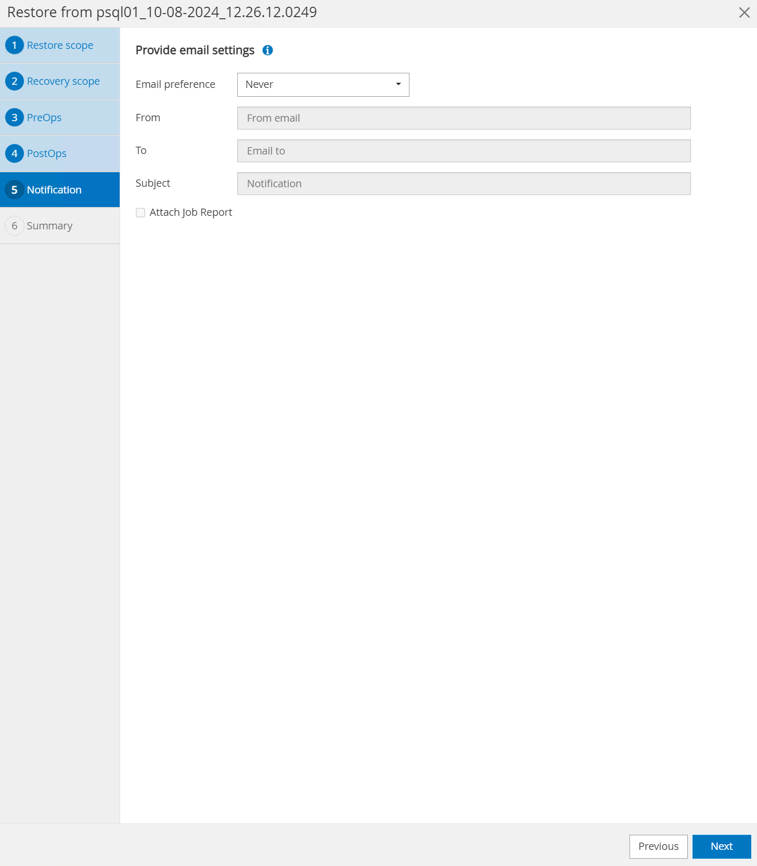Open the PostOps step
Viewport: 757px width, 866px height.
[x=60, y=153]
